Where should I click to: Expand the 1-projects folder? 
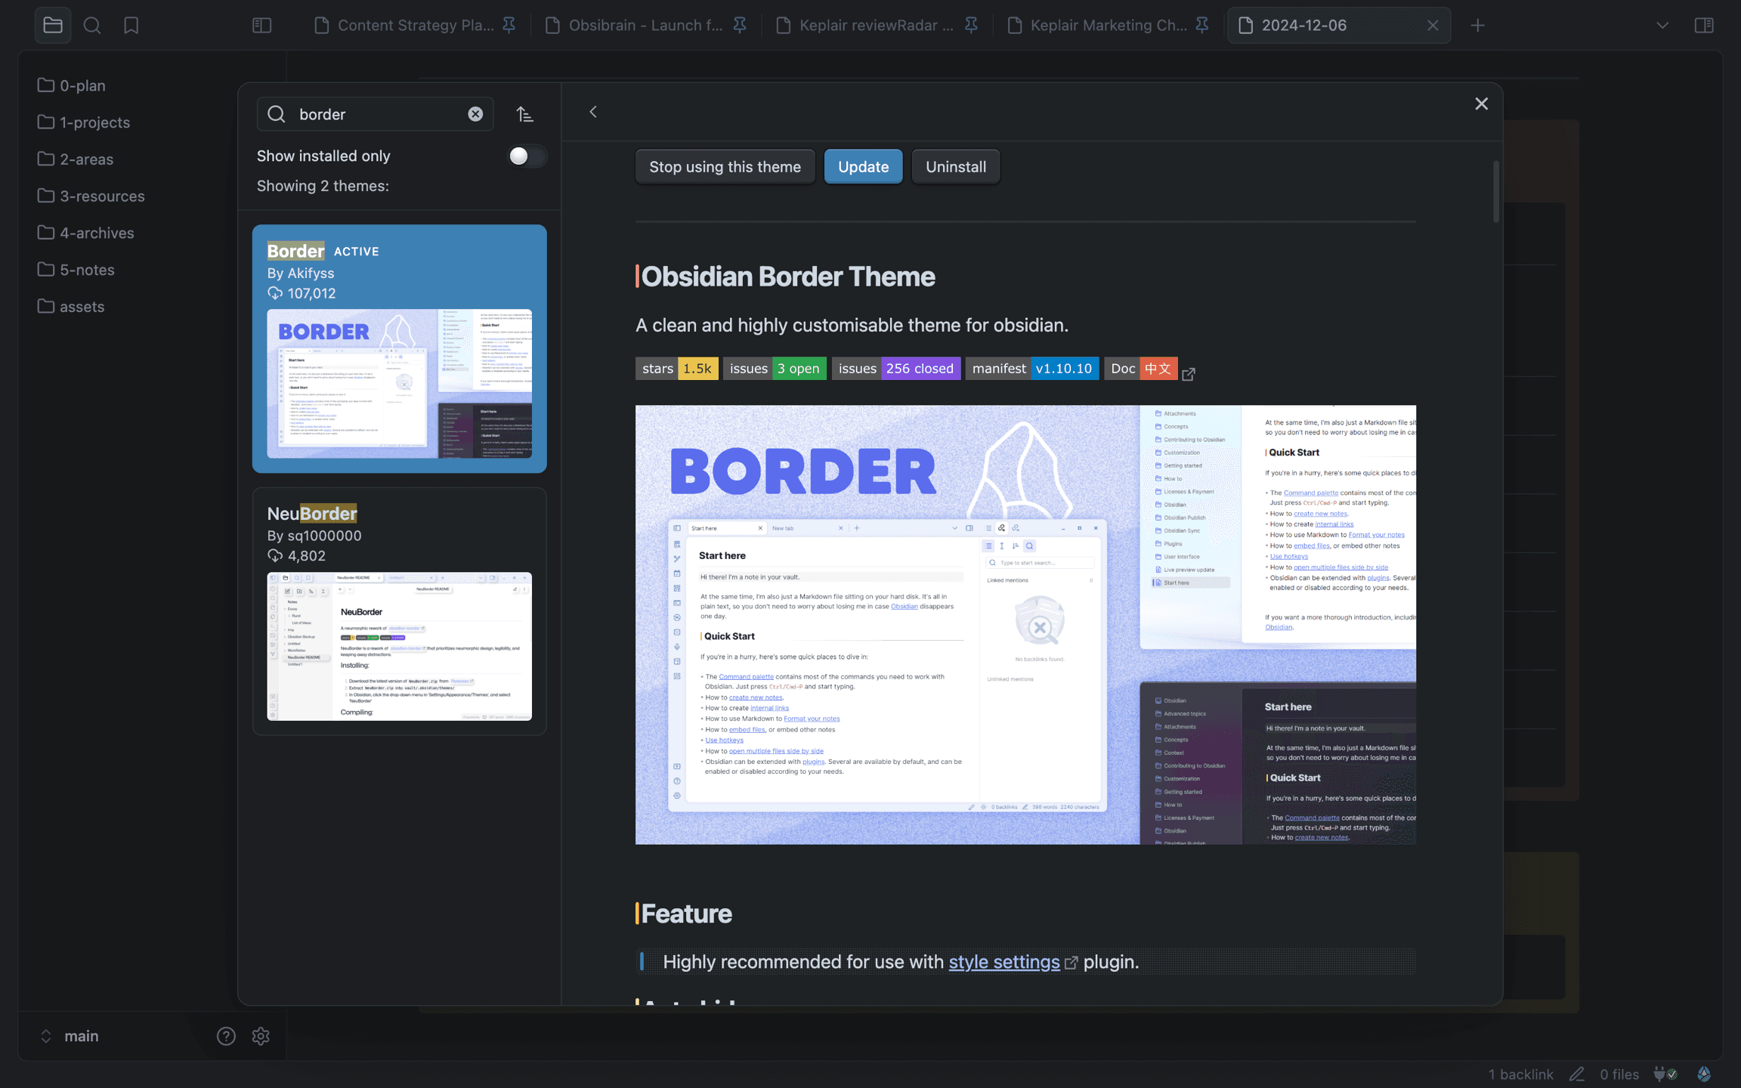(84, 122)
